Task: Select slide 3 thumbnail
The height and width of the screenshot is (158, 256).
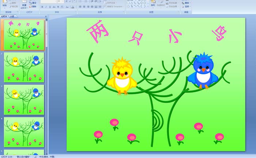Action: (24, 100)
